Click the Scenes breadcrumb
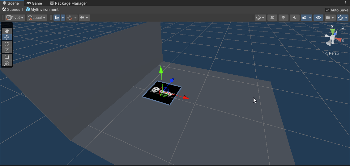Viewport: 350px width, 166px height. [x=11, y=9]
